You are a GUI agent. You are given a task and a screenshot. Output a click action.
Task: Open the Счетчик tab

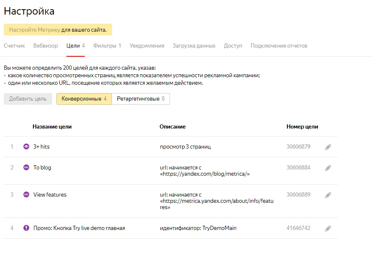click(x=14, y=45)
